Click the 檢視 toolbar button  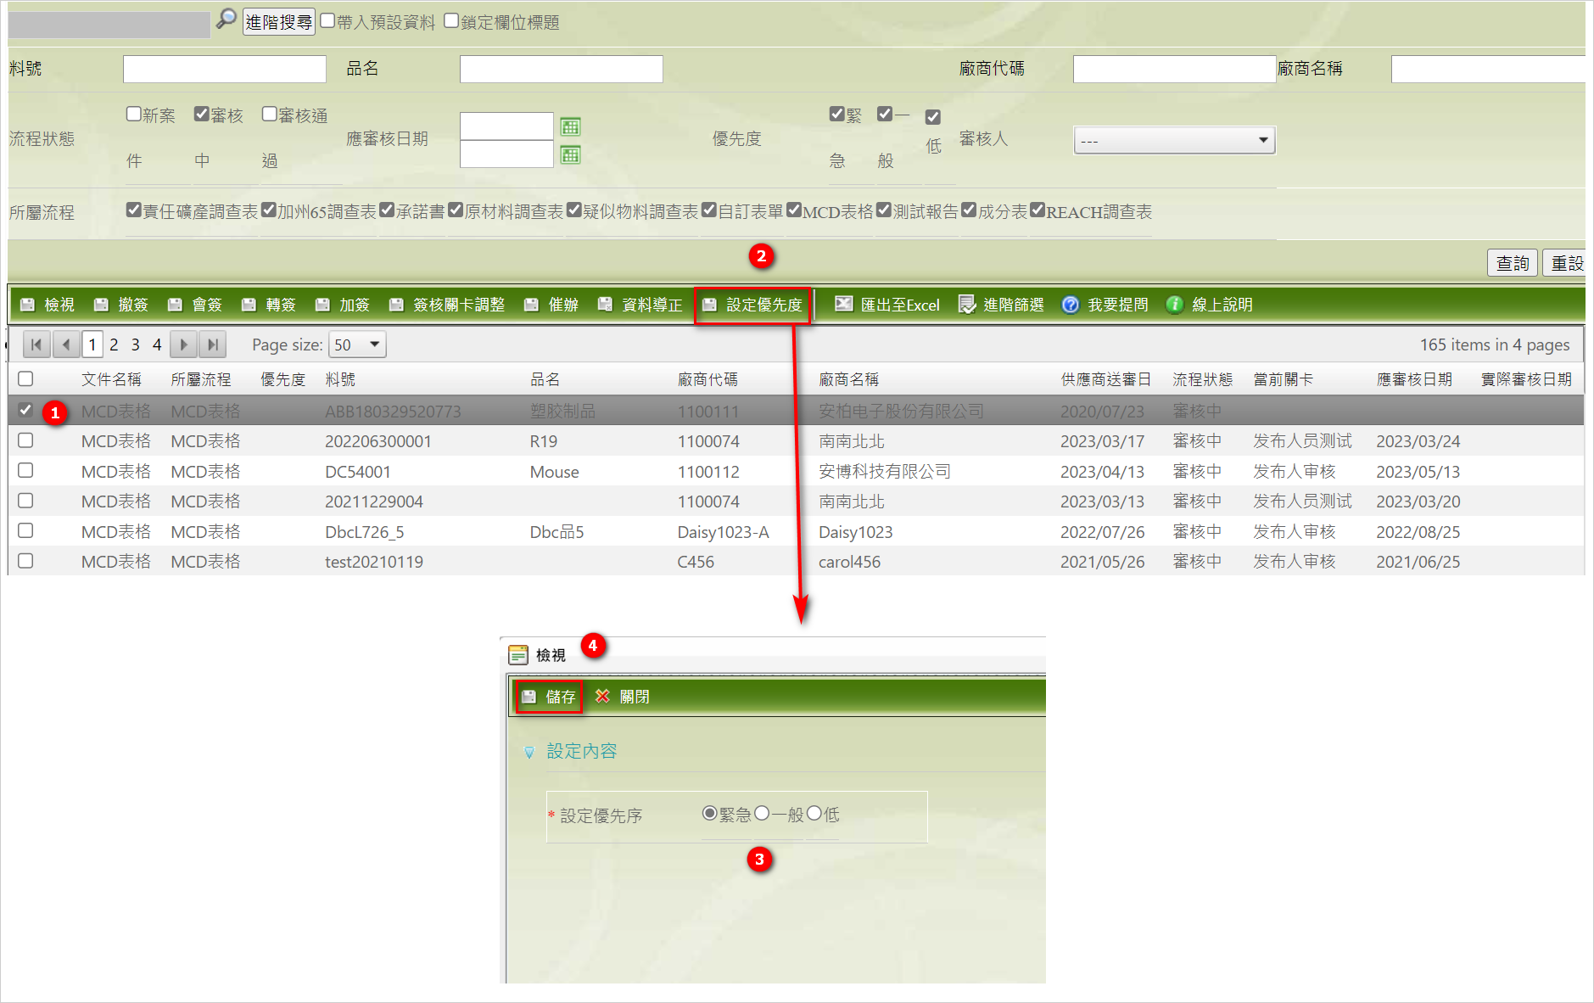click(x=48, y=305)
